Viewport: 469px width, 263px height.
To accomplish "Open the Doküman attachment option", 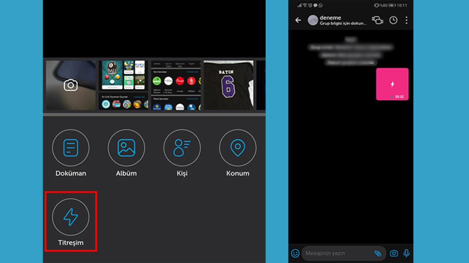I will (71, 148).
